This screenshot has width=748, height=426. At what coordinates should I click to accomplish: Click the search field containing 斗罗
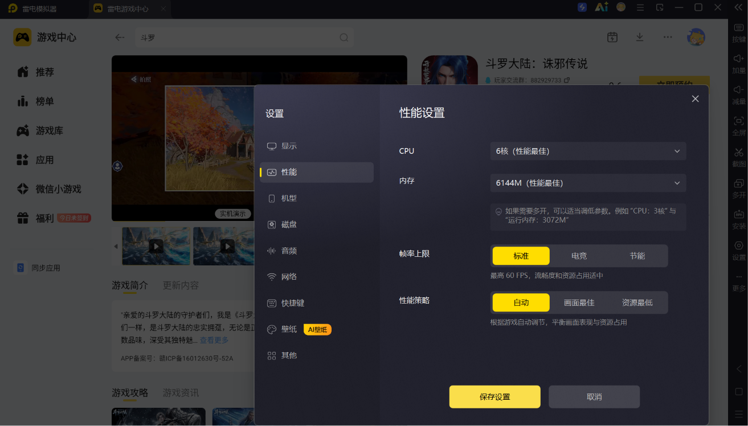pos(244,38)
